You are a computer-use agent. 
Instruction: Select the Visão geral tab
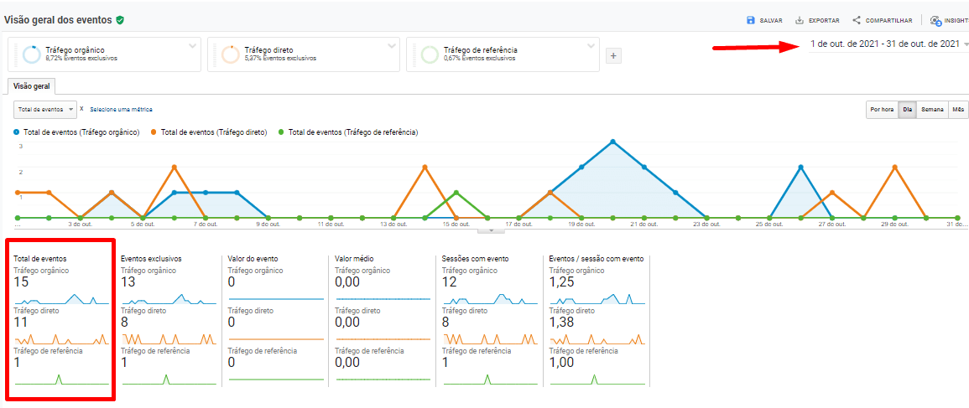pyautogui.click(x=31, y=85)
